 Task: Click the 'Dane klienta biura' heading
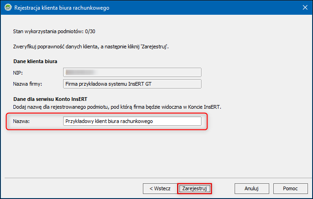click(35, 61)
